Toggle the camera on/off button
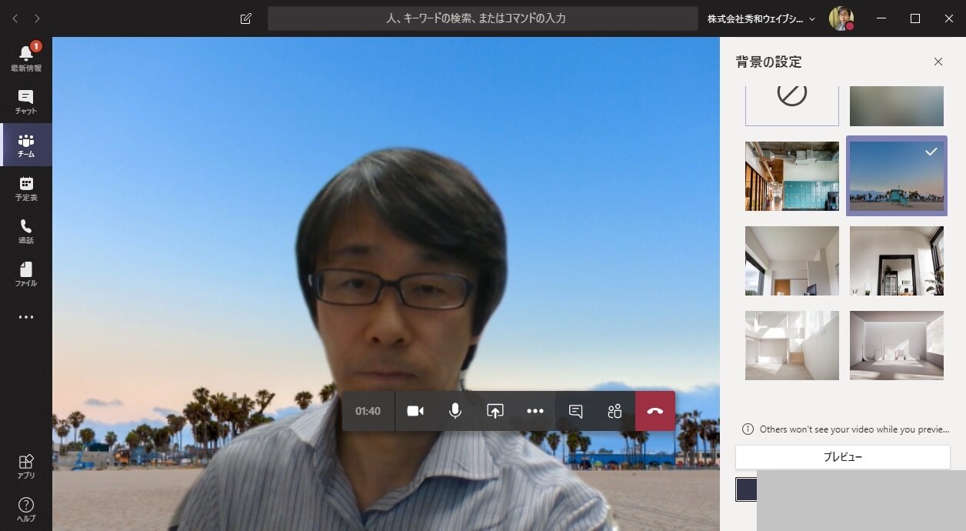This screenshot has width=966, height=531. click(x=415, y=411)
